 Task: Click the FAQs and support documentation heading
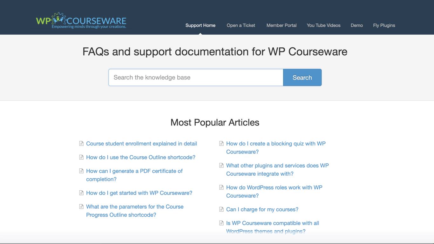(215, 51)
